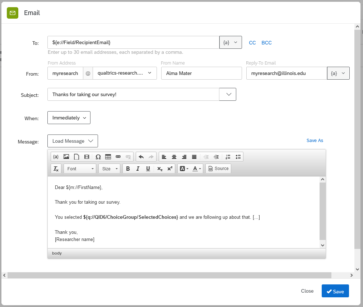363x307 pixels.
Task: Click the dialog horizontal scrollbar right arrow
Action: point(352,275)
